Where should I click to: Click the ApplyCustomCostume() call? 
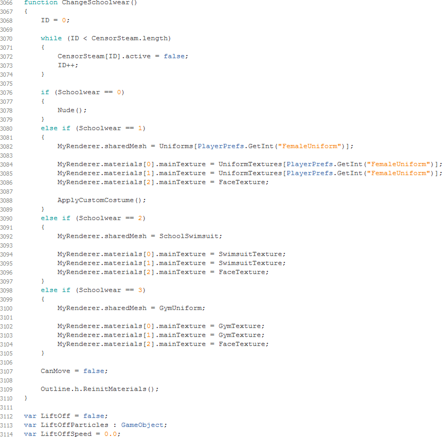click(x=102, y=200)
